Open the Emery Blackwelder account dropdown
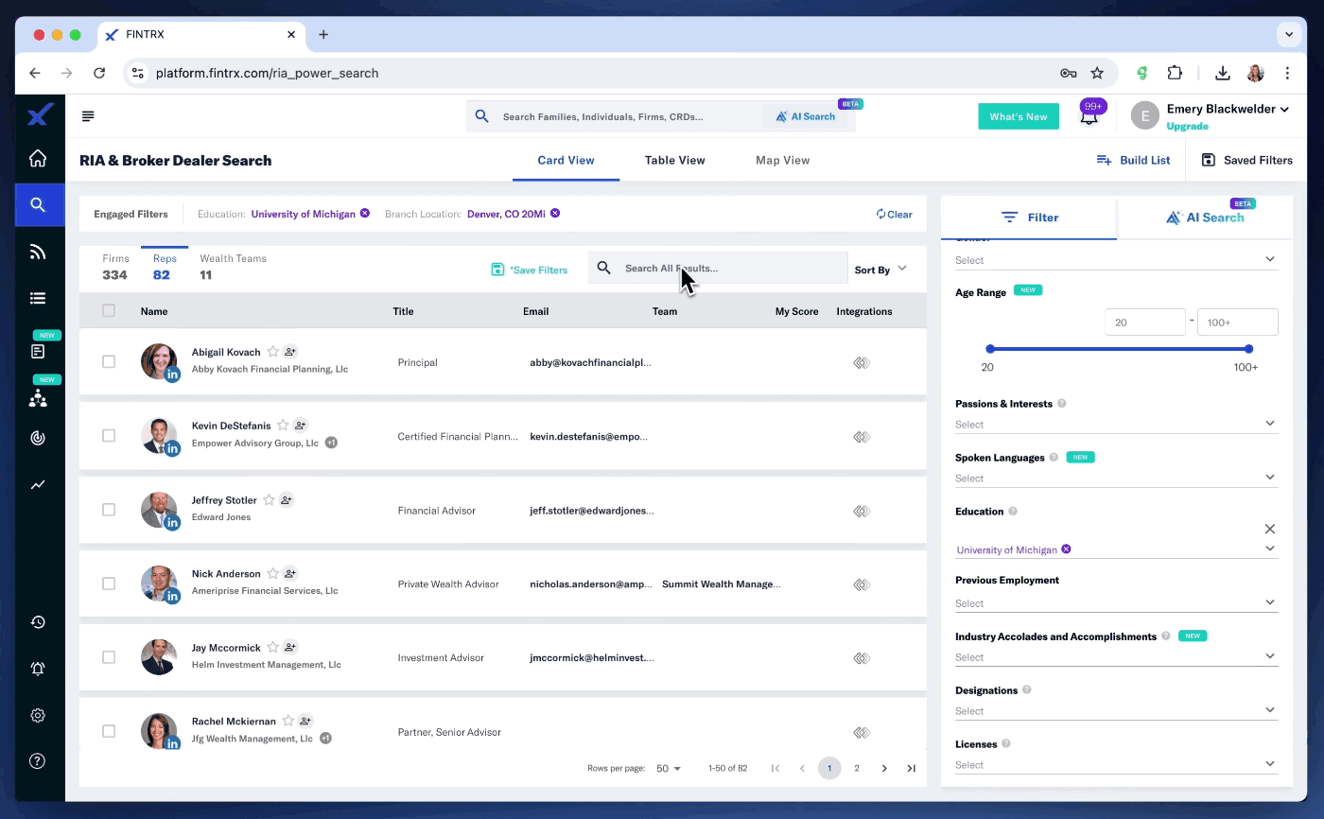This screenshot has height=819, width=1324. click(1228, 110)
